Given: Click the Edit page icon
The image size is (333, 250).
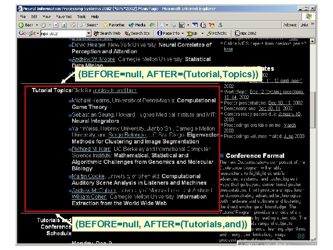Looking at the screenshot, I should (x=182, y=25).
